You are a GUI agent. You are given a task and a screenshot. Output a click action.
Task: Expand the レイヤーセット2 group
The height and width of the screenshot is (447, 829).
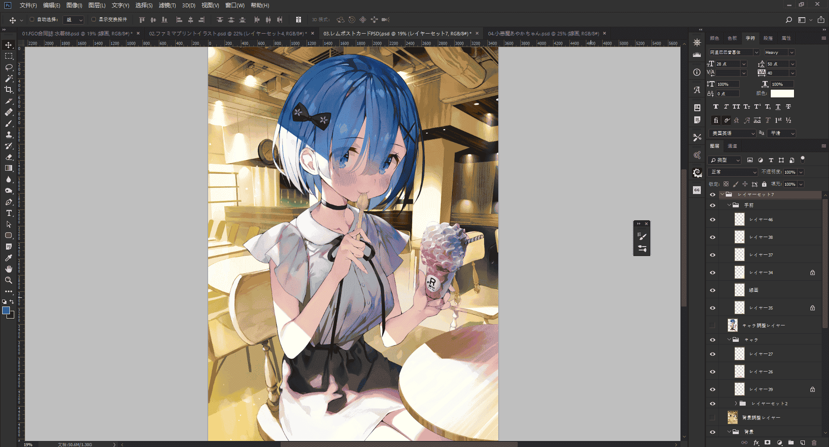click(x=736, y=403)
